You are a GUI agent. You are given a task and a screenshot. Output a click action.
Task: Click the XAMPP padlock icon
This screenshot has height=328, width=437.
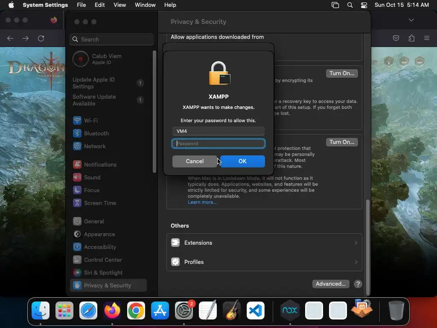tap(219, 73)
